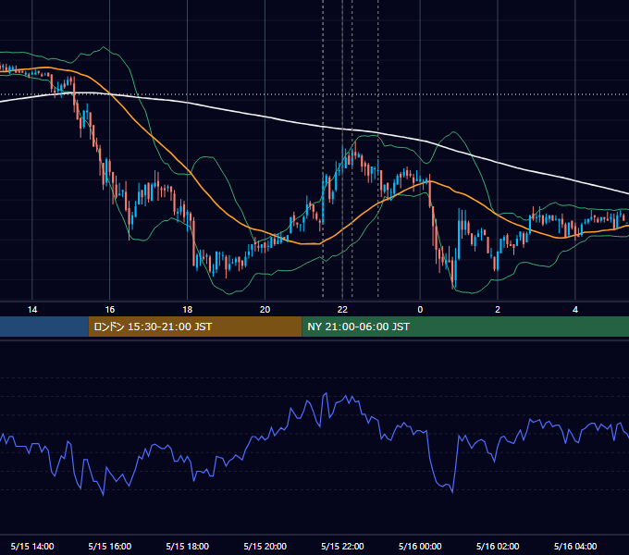This screenshot has height=555, width=629.
Task: Click the hour label 0 on the price chart axis
Action: tap(420, 310)
